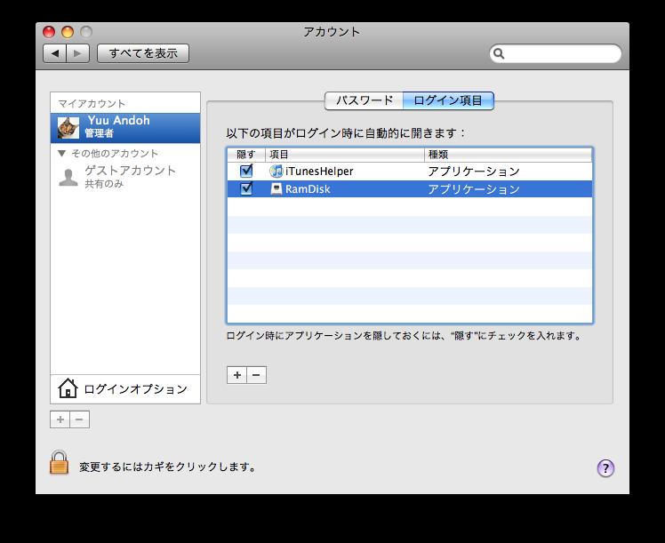Click the magnifier icon in search field
665x543 pixels.
(499, 54)
